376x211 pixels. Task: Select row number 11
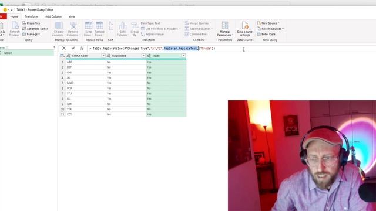[62, 114]
